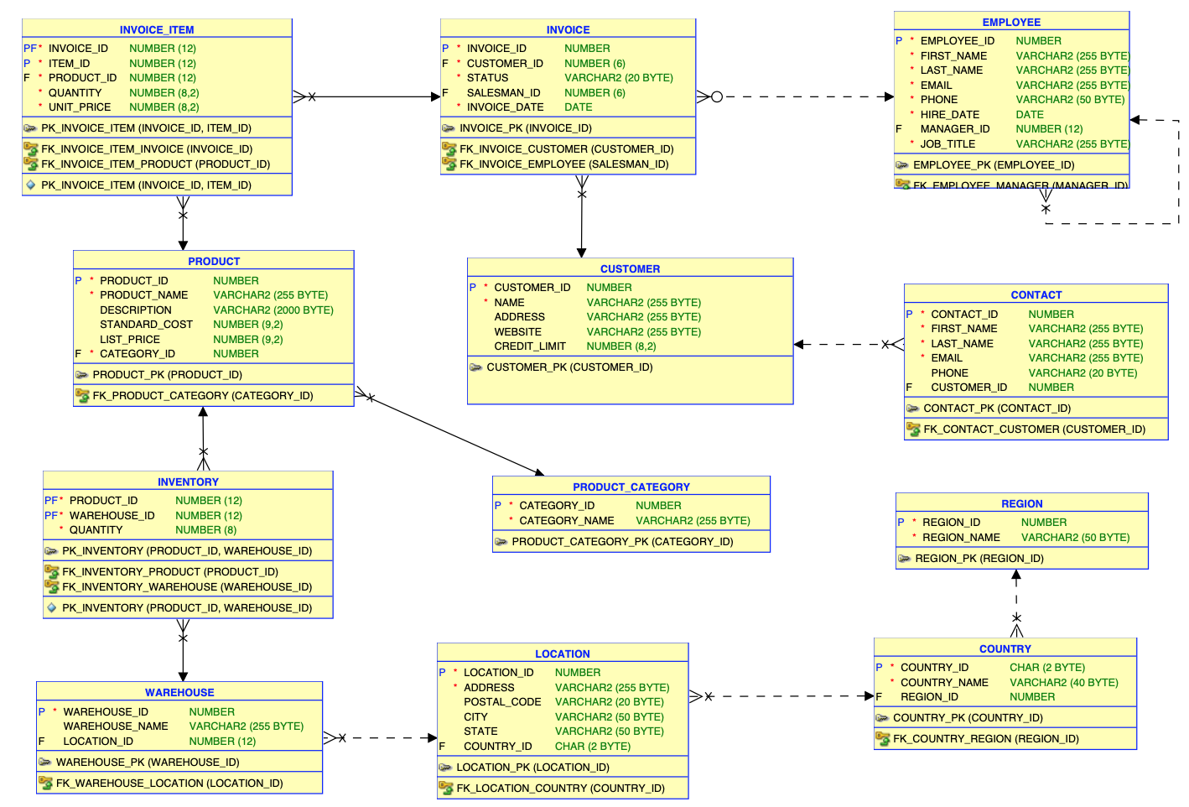Click the foreign key icon for FK_INVOICE_EMPLOYEE
This screenshot has height=807, width=1189.
point(449,164)
